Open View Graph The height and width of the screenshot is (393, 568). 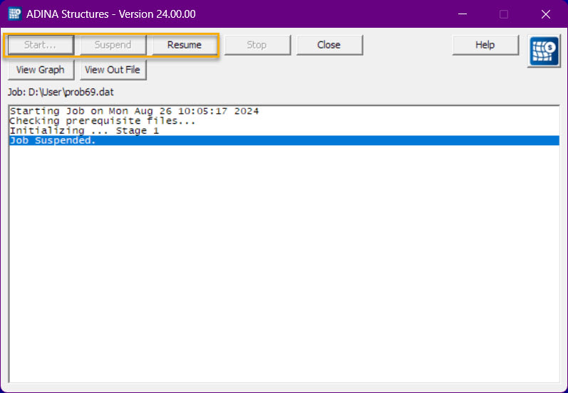41,70
